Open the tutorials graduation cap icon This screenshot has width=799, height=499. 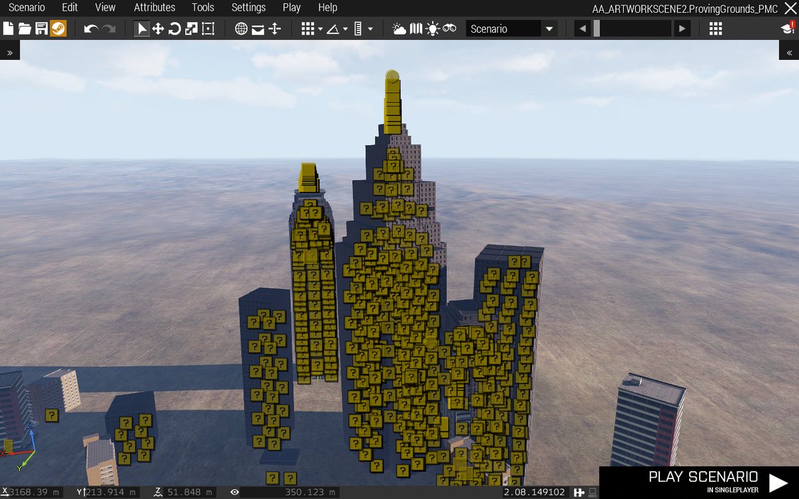point(788,29)
